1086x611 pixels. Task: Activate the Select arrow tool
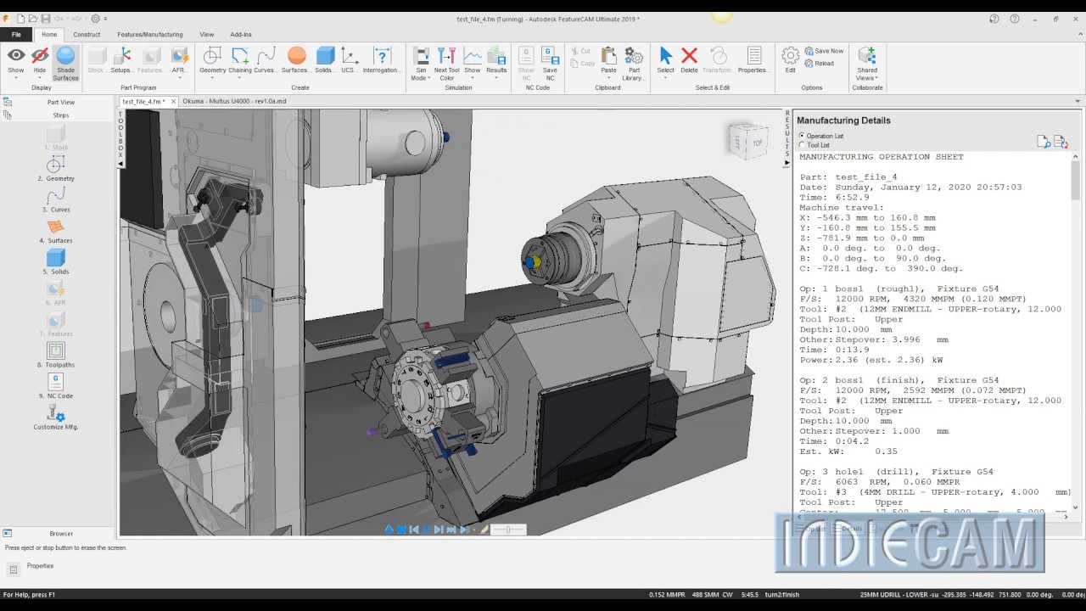coord(666,56)
